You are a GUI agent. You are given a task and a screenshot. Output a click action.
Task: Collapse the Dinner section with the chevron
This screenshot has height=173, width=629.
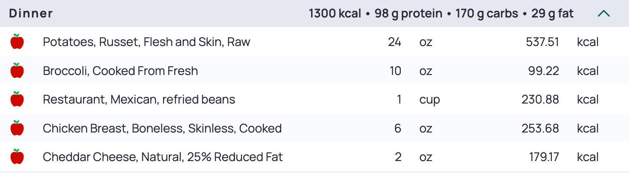click(x=604, y=14)
